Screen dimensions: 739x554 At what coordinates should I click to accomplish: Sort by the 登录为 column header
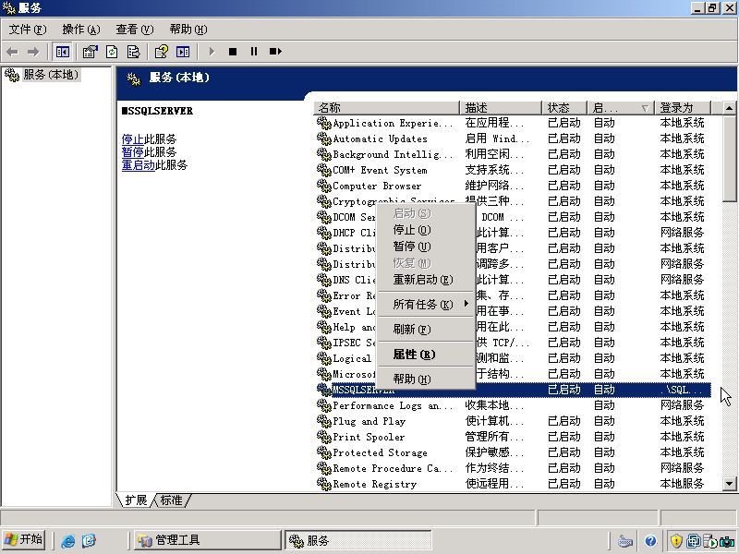683,108
